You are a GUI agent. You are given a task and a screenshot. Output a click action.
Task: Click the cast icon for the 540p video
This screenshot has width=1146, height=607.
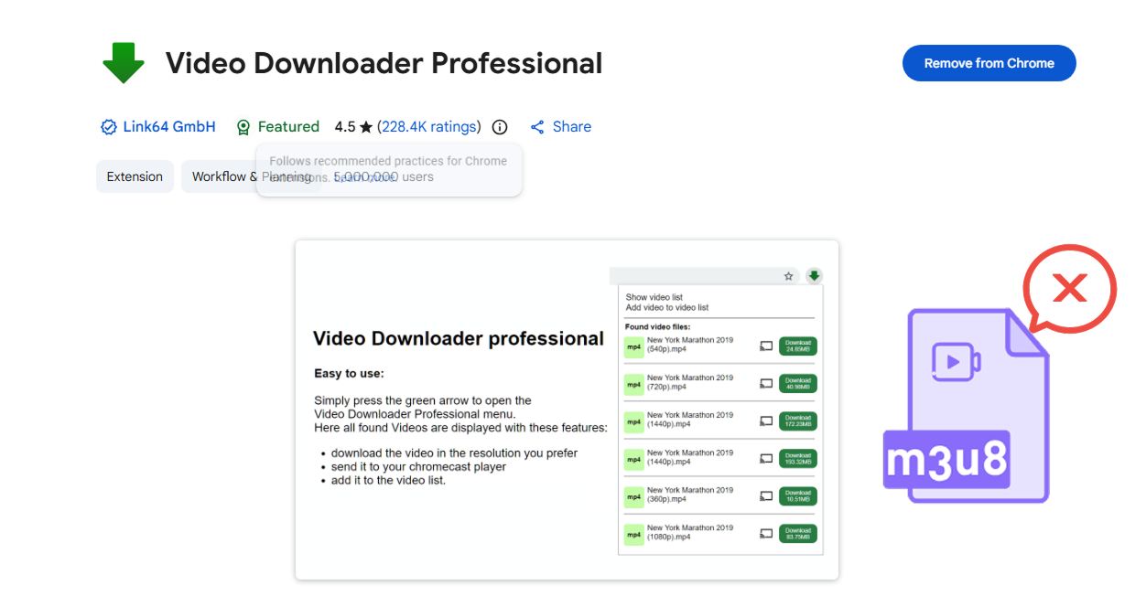[x=766, y=346]
